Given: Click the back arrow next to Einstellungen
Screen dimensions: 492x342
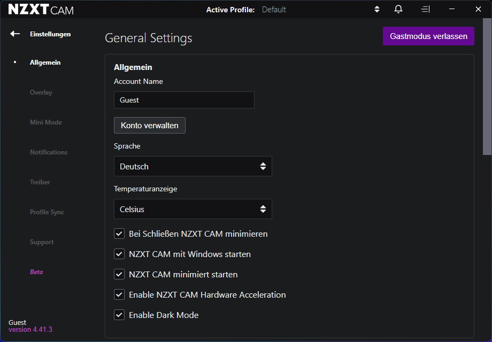Looking at the screenshot, I should (x=15, y=34).
